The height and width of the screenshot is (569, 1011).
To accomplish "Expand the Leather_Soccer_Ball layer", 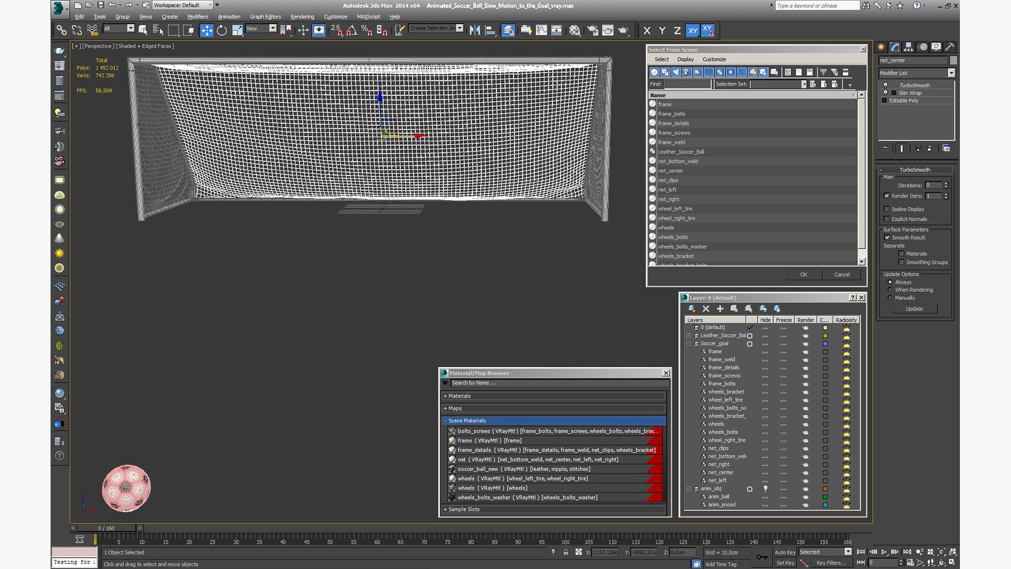I will point(688,336).
